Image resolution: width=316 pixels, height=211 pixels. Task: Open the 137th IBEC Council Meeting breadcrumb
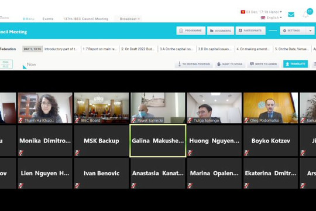(85, 19)
